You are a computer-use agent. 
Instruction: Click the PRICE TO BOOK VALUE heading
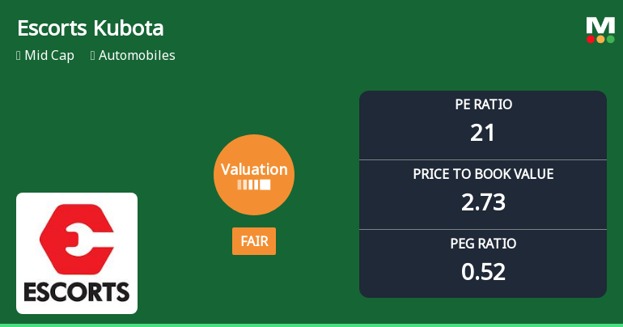pyautogui.click(x=483, y=174)
